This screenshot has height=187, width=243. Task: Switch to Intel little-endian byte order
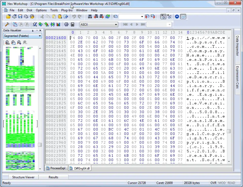coord(183,16)
